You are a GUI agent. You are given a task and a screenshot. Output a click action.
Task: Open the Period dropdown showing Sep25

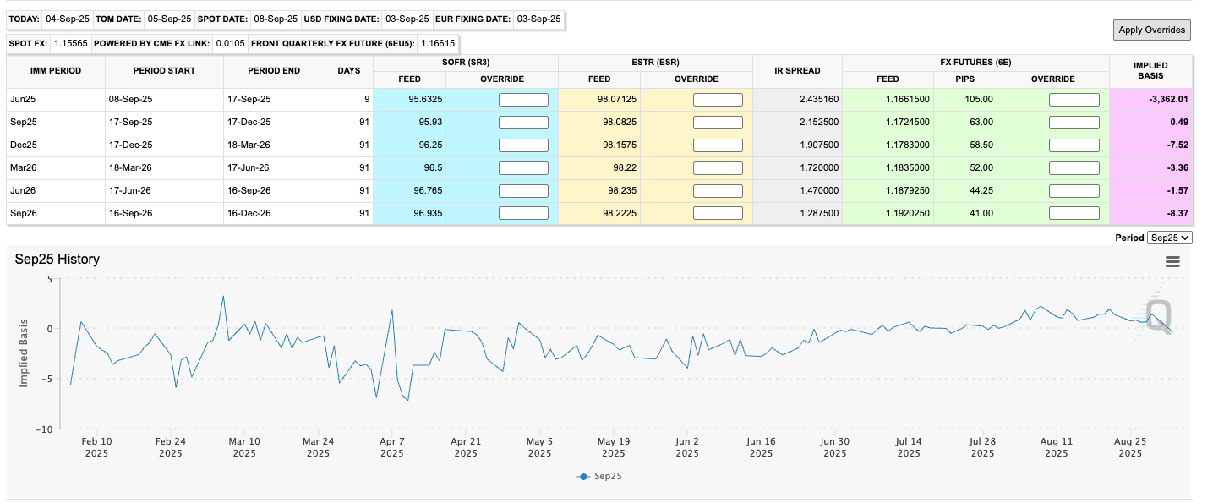tap(1170, 238)
